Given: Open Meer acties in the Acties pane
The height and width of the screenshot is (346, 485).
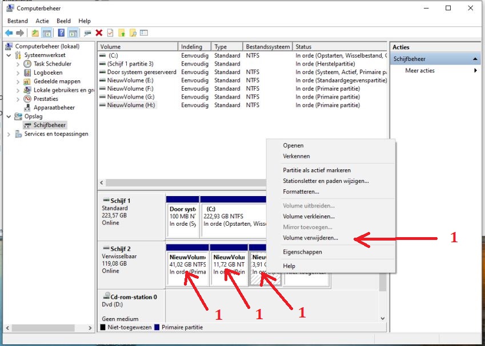Looking at the screenshot, I should tap(420, 71).
